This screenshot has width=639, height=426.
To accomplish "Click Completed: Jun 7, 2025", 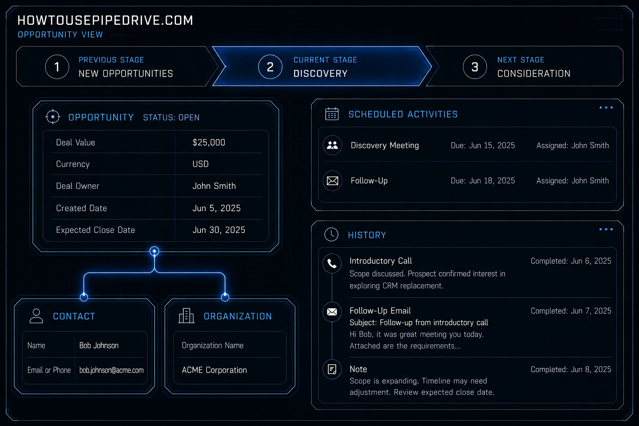I will [571, 311].
